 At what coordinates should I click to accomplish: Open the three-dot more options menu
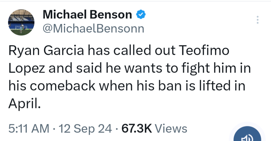pyautogui.click(x=257, y=20)
